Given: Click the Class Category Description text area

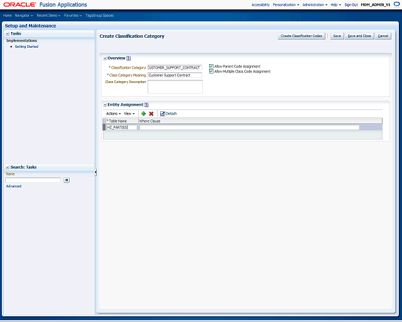Looking at the screenshot, I should [x=175, y=87].
